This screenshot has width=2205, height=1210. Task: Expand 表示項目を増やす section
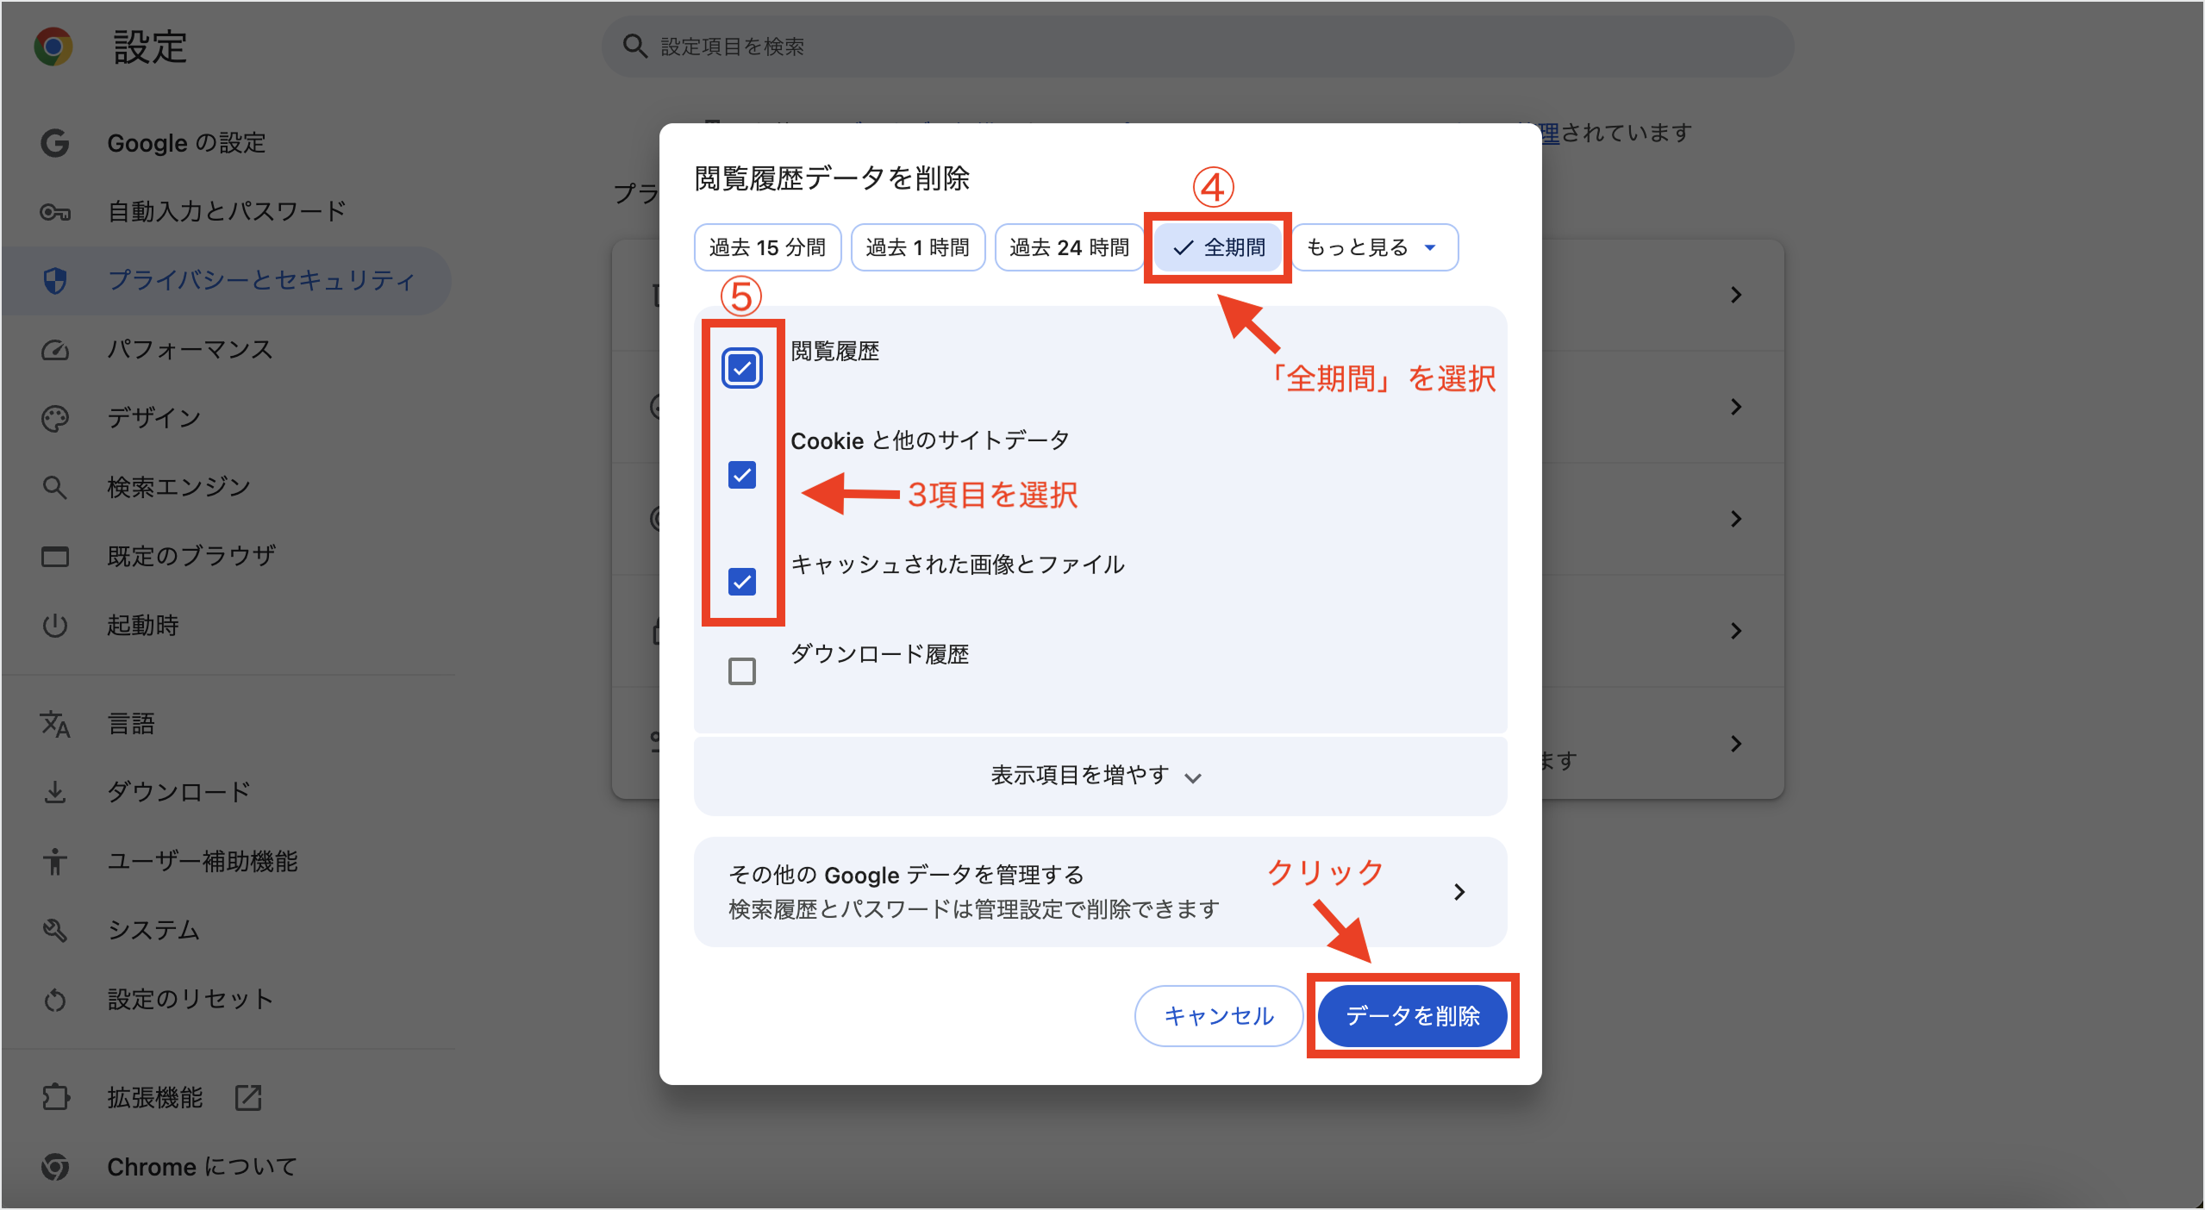tap(1098, 775)
